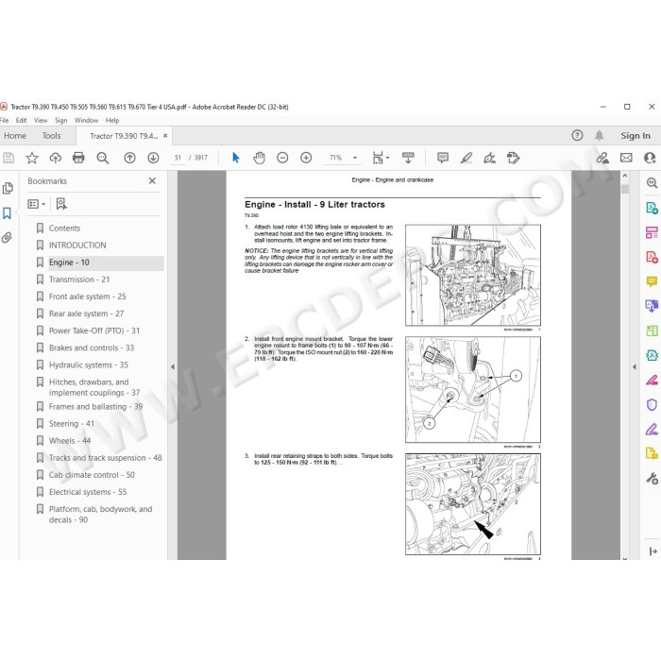Toggle scrolling mode keyboard icon

[408, 158]
